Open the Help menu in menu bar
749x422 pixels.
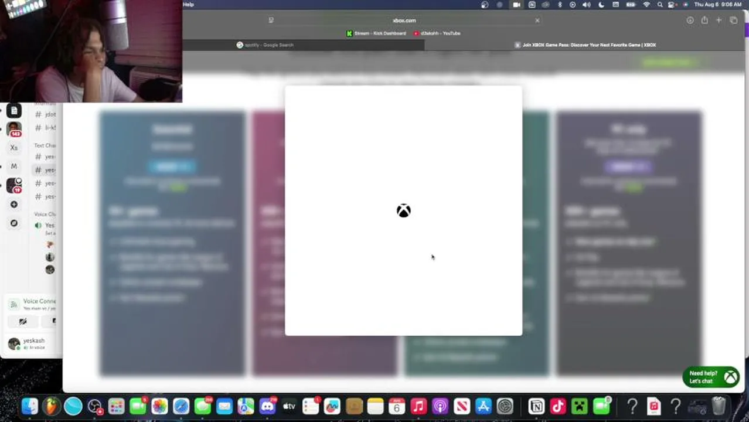coord(188,4)
